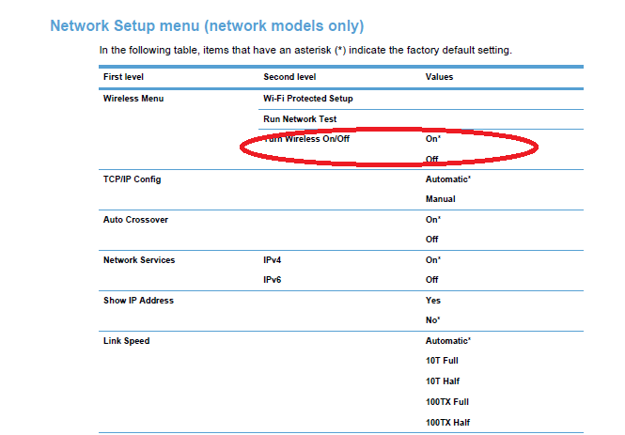Select the "Wireless Menu" row label
The width and height of the screenshot is (625, 435).
click(133, 98)
